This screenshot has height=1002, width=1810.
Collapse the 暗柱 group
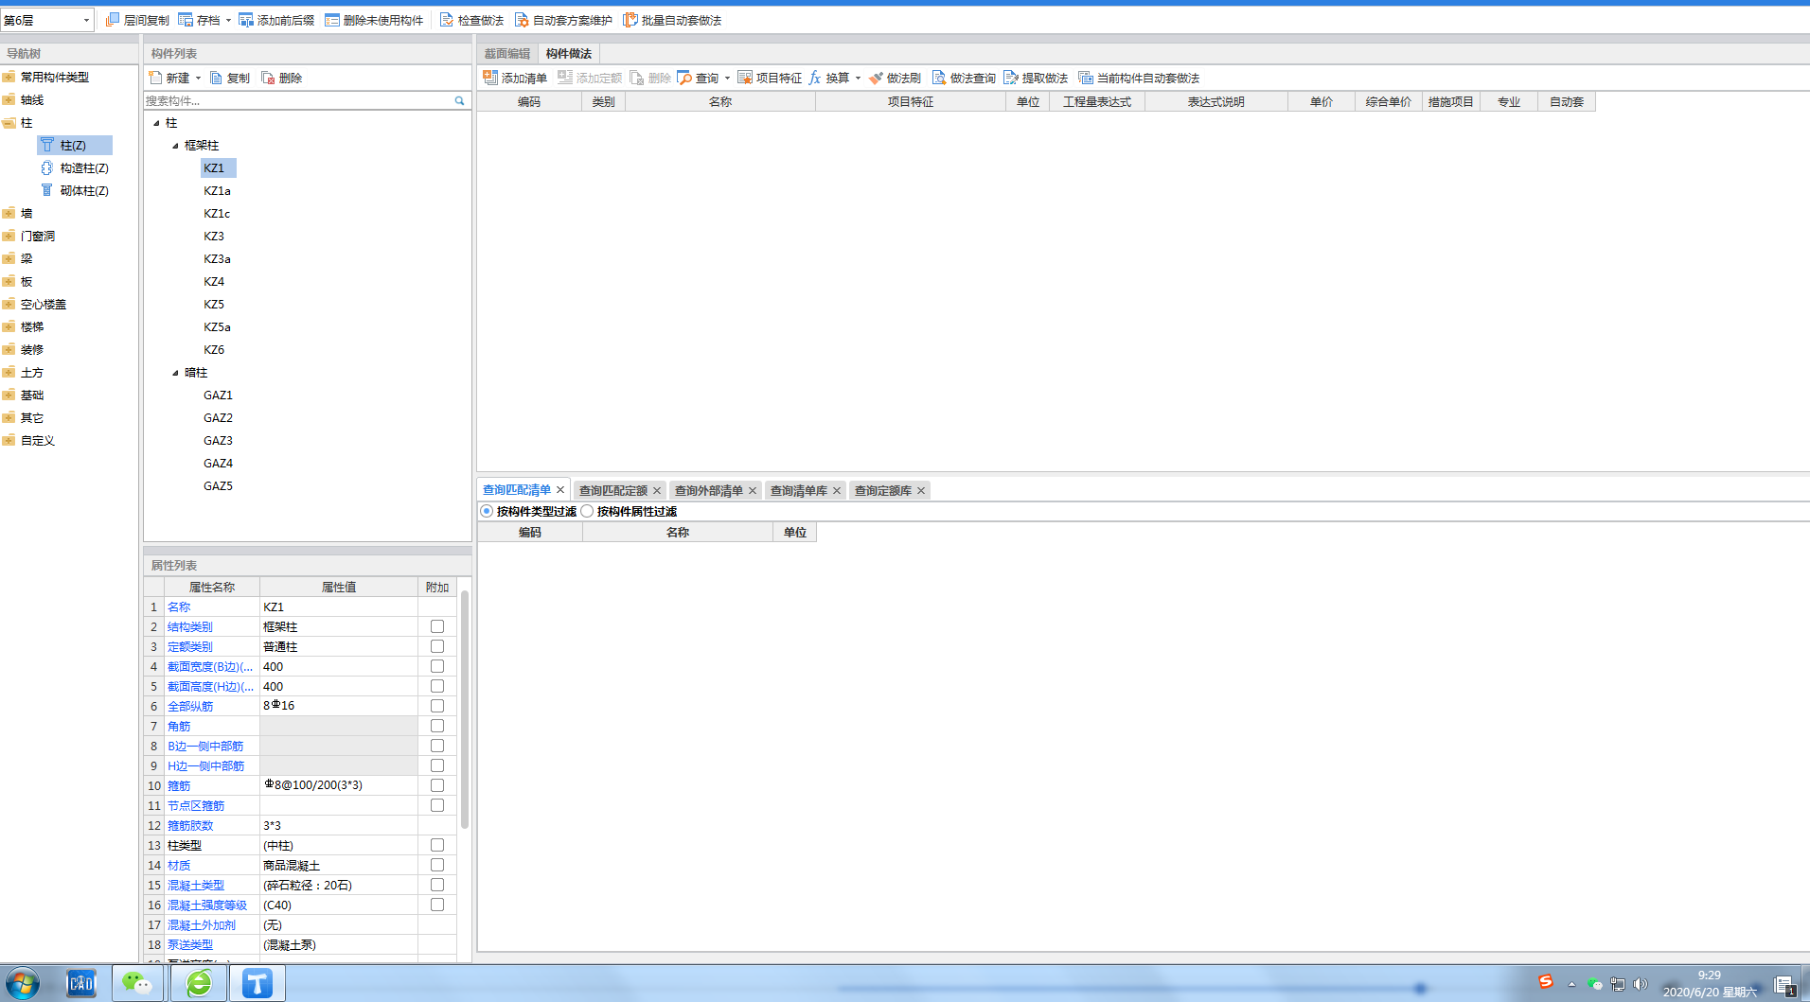(175, 373)
